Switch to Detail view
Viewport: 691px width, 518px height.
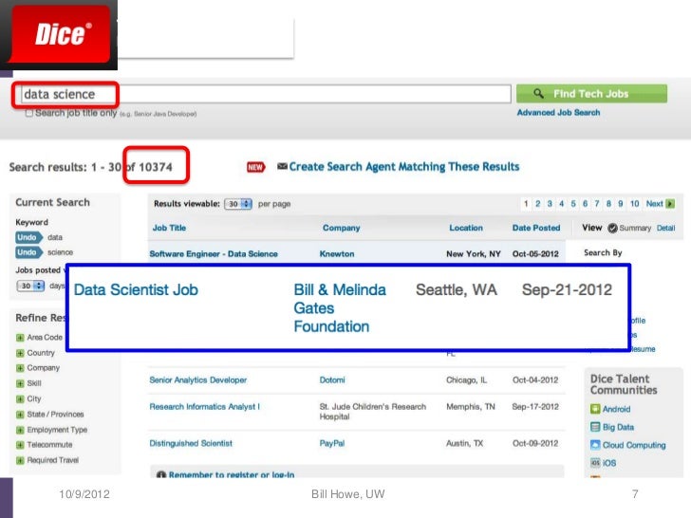pos(666,228)
